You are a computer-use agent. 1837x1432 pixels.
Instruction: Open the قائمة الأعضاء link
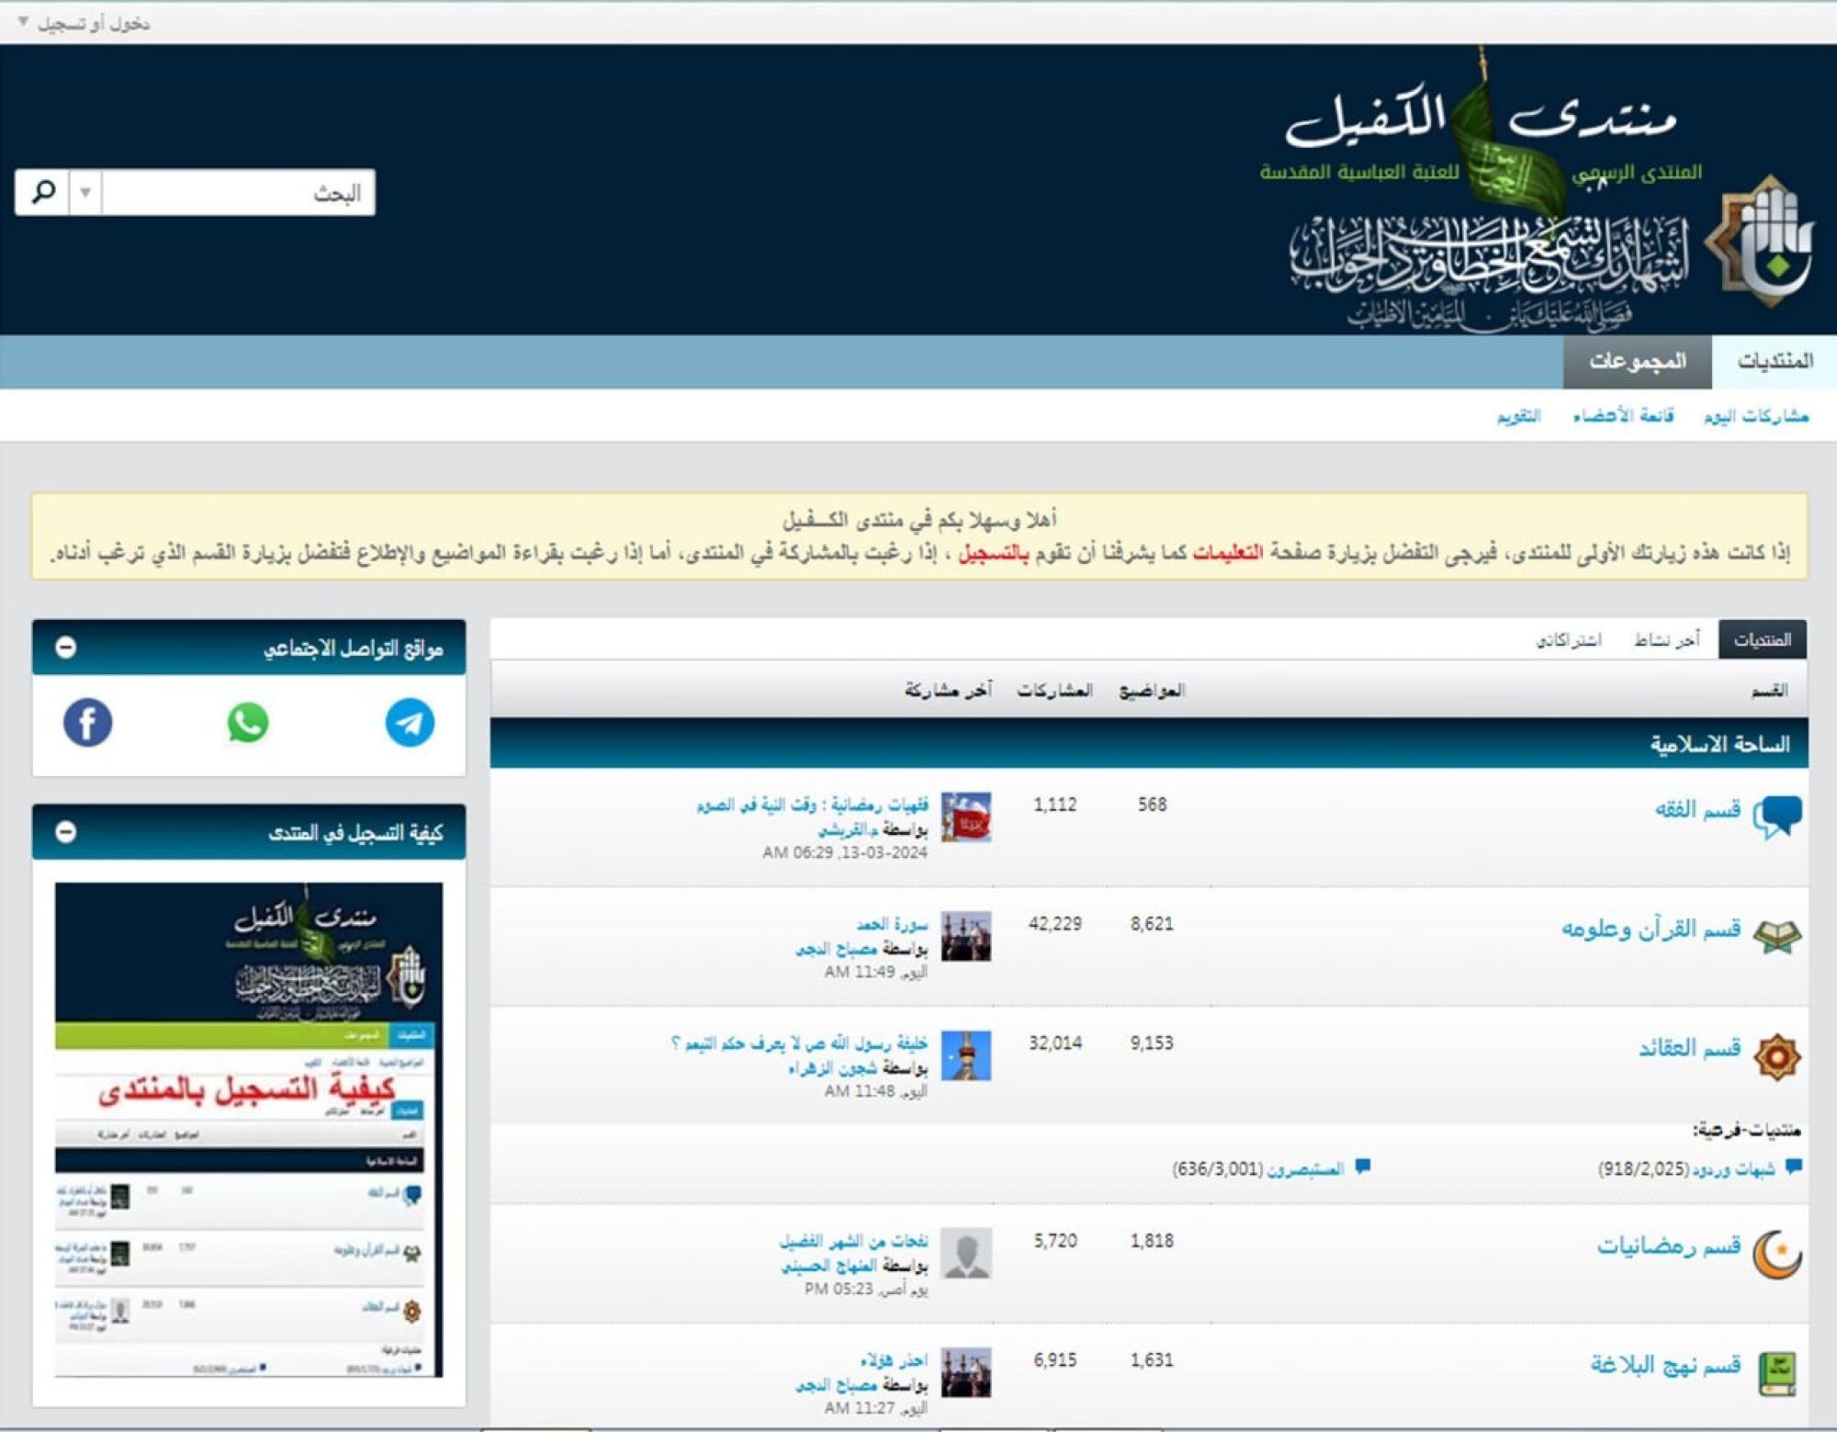[1623, 416]
